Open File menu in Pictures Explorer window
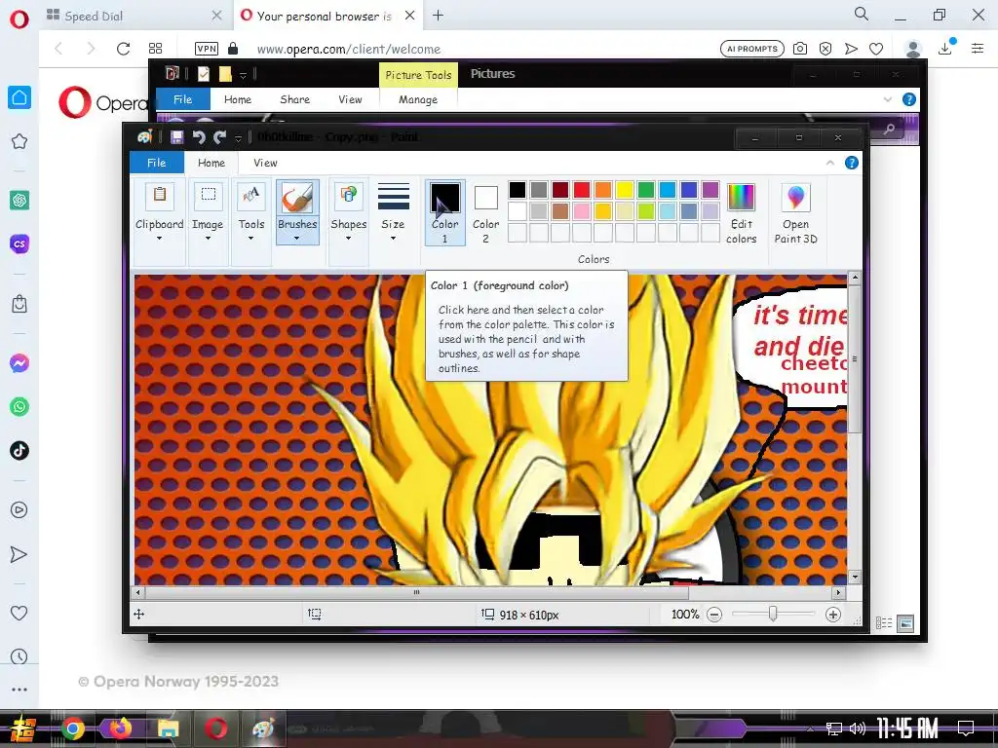This screenshot has height=748, width=998. (182, 99)
